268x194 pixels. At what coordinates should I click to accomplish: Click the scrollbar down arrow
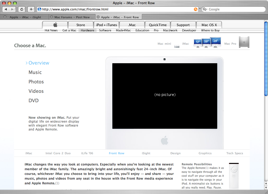point(266,187)
